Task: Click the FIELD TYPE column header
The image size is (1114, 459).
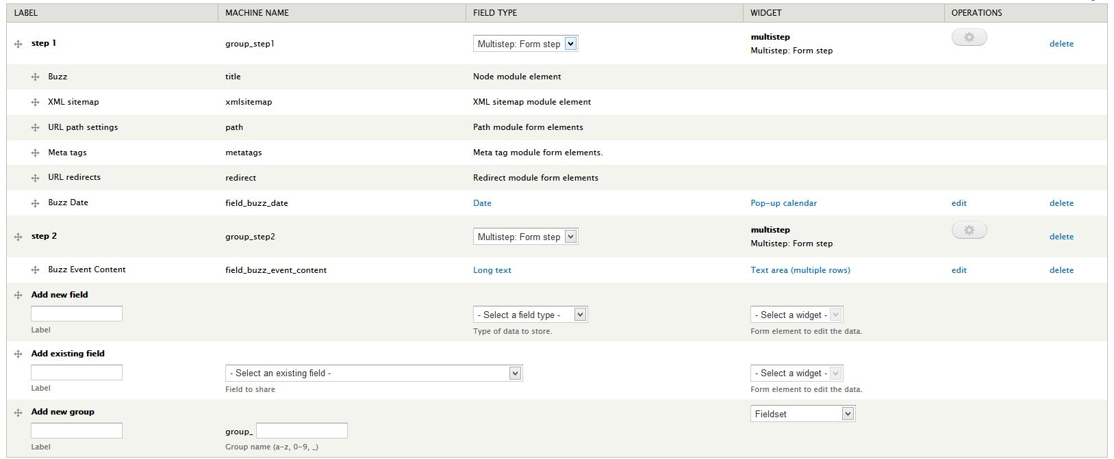Action: [495, 13]
